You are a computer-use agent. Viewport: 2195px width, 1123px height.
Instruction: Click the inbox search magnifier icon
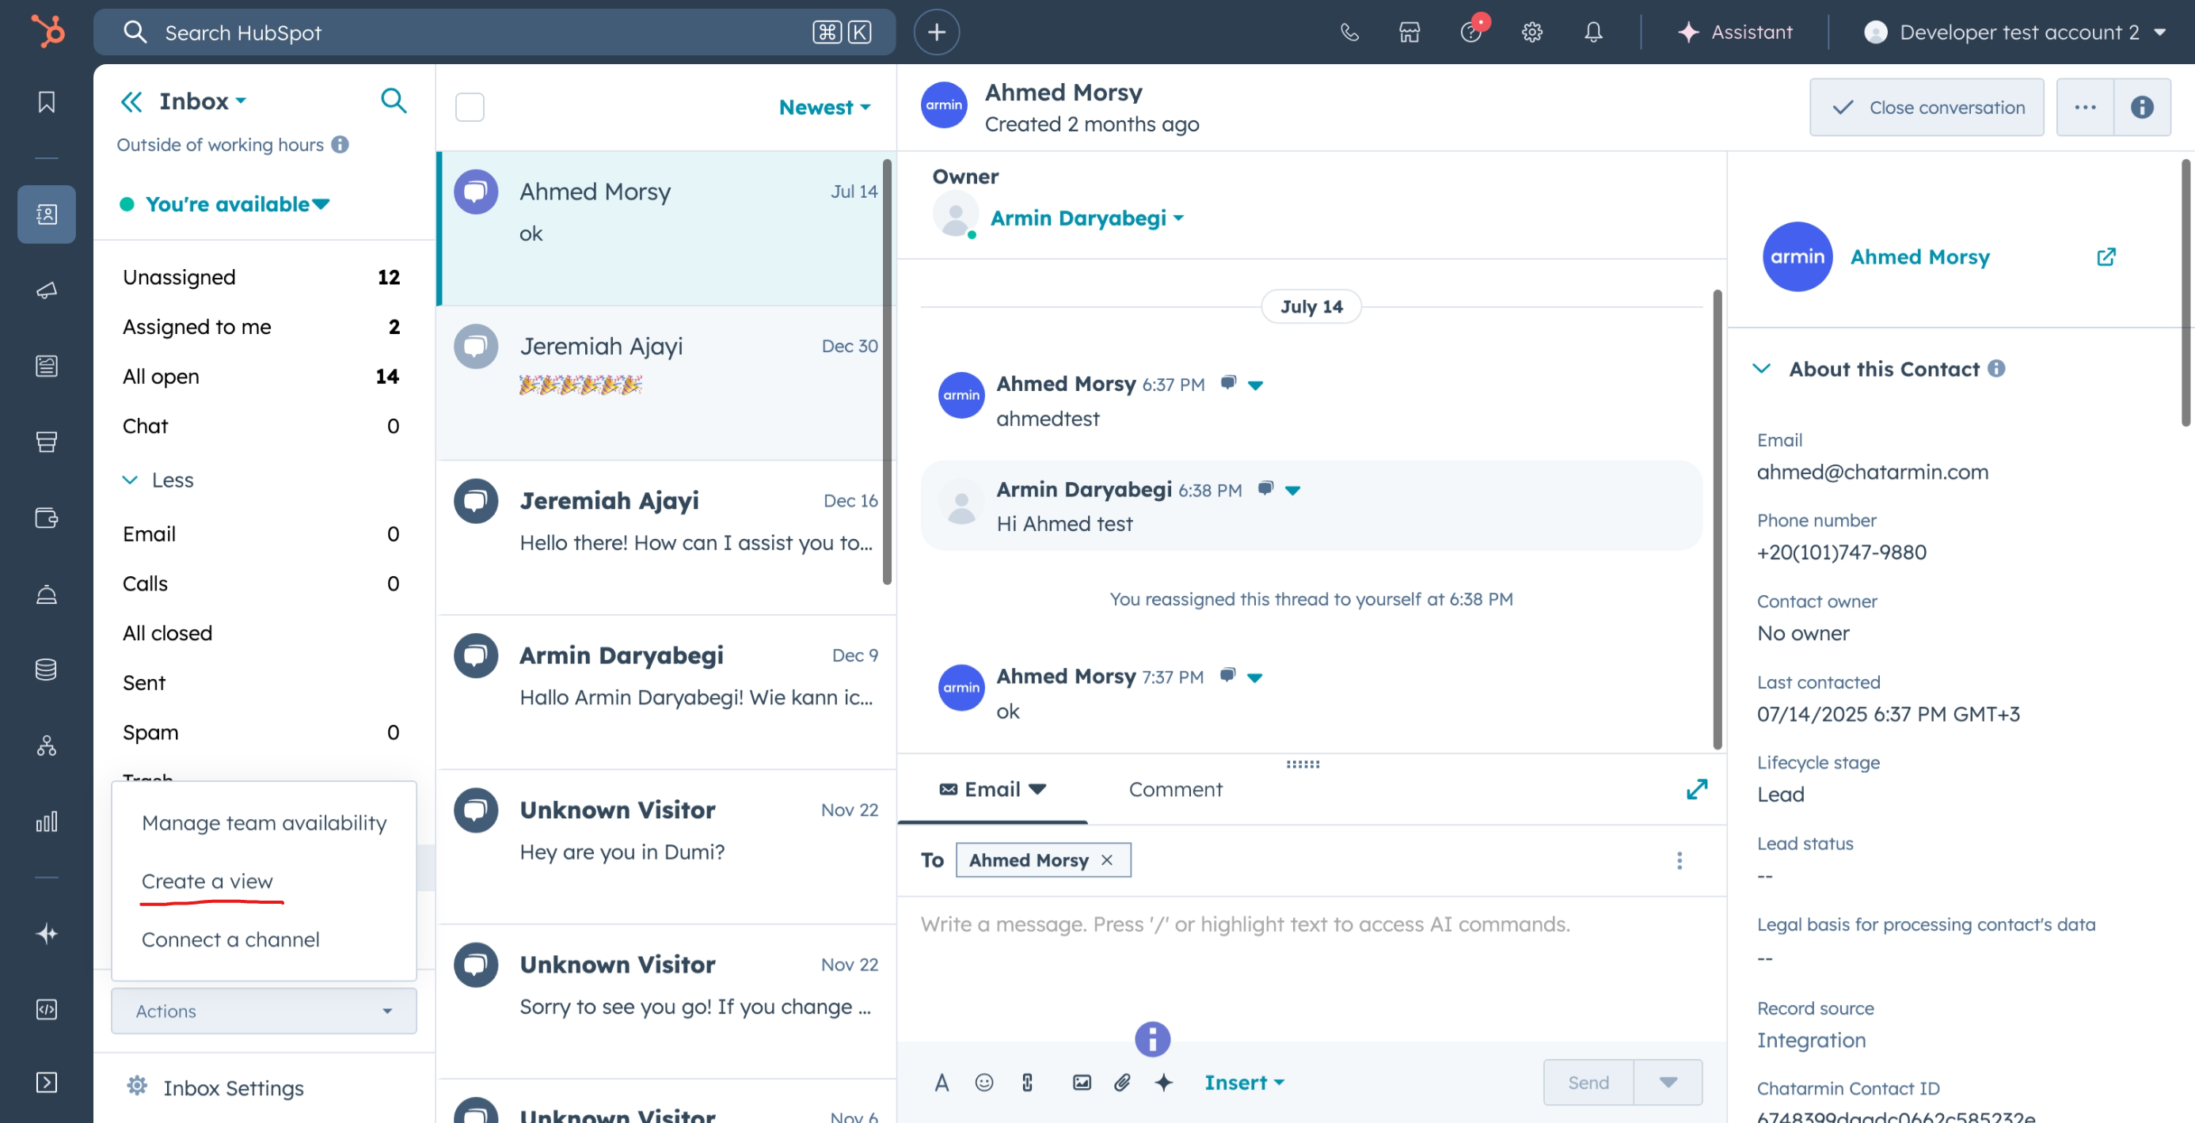pyautogui.click(x=393, y=101)
